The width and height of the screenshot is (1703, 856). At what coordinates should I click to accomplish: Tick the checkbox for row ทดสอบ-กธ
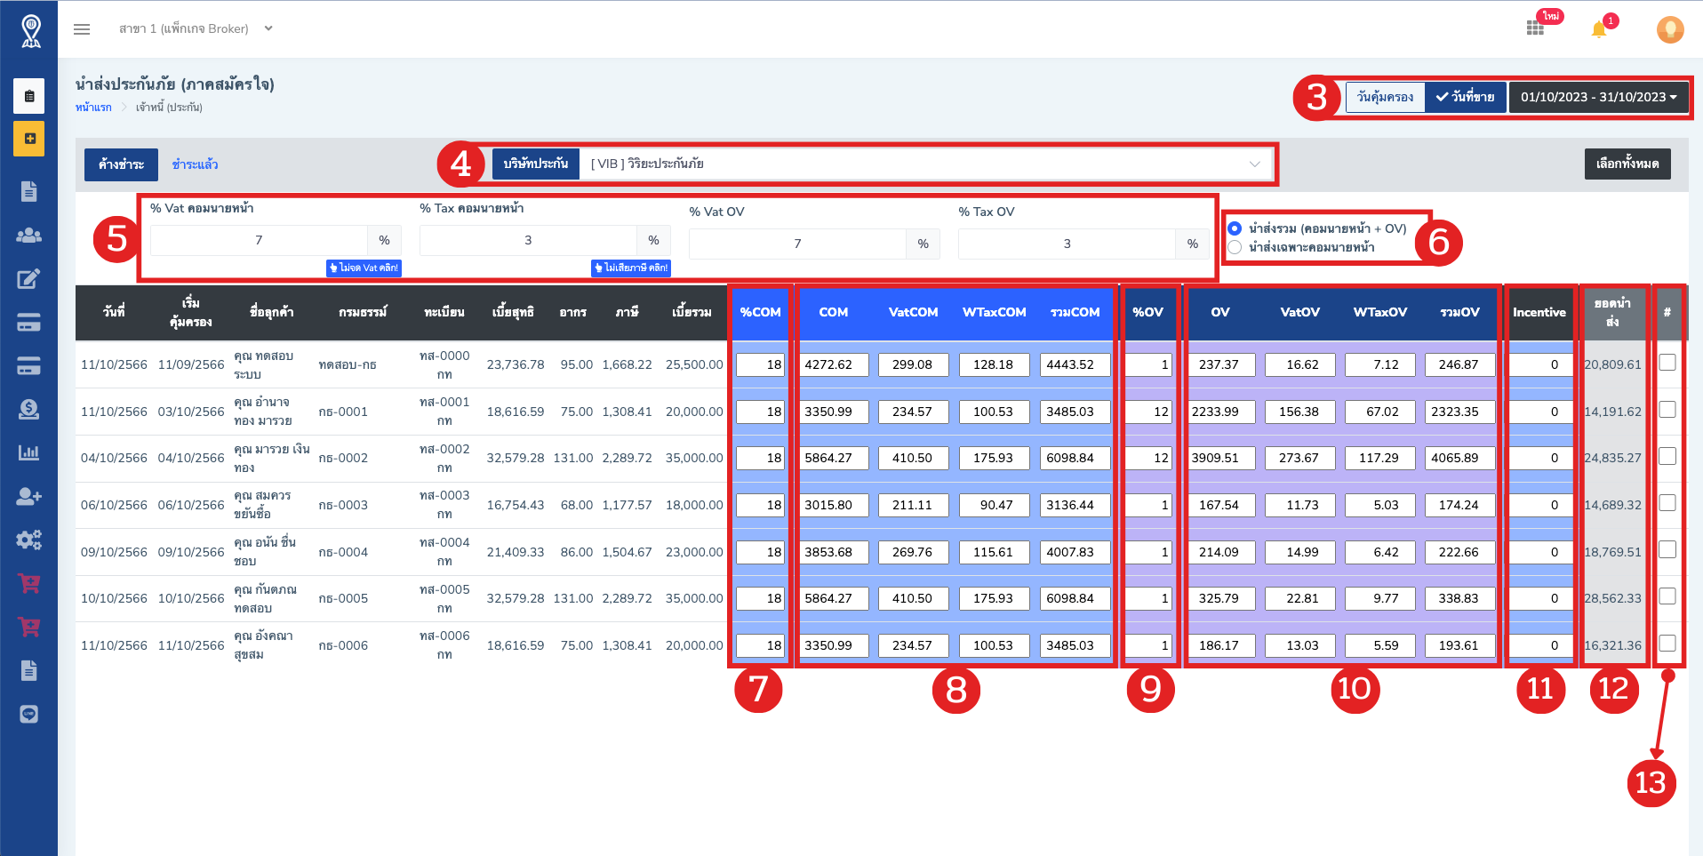[1667, 363]
